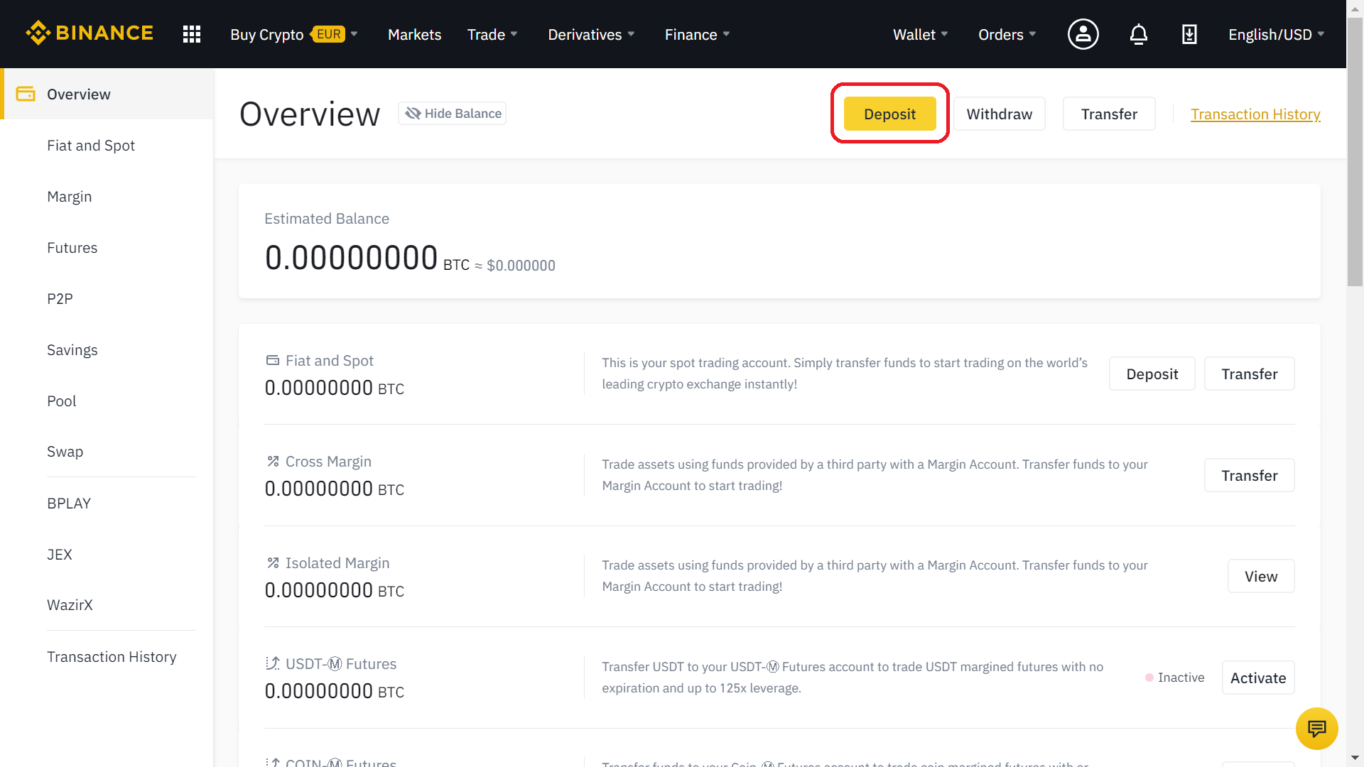The width and height of the screenshot is (1364, 767).
Task: Click the scrollbar down arrow
Action: click(1355, 758)
